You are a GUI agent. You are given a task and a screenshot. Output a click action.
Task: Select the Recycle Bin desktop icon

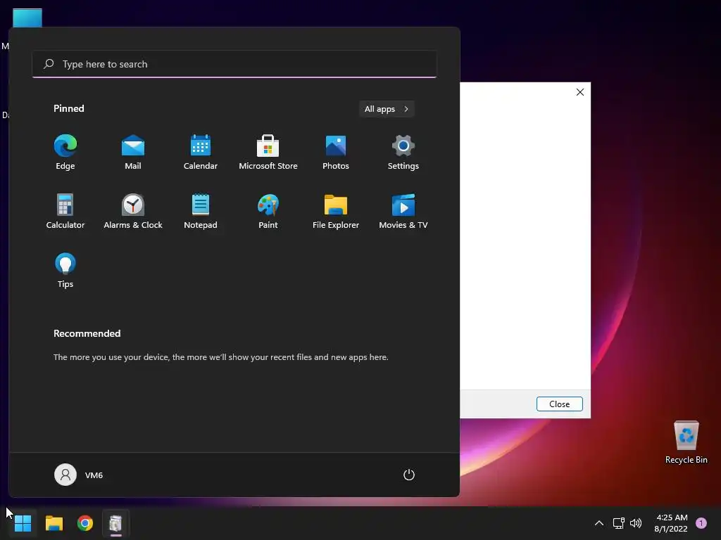point(686,443)
